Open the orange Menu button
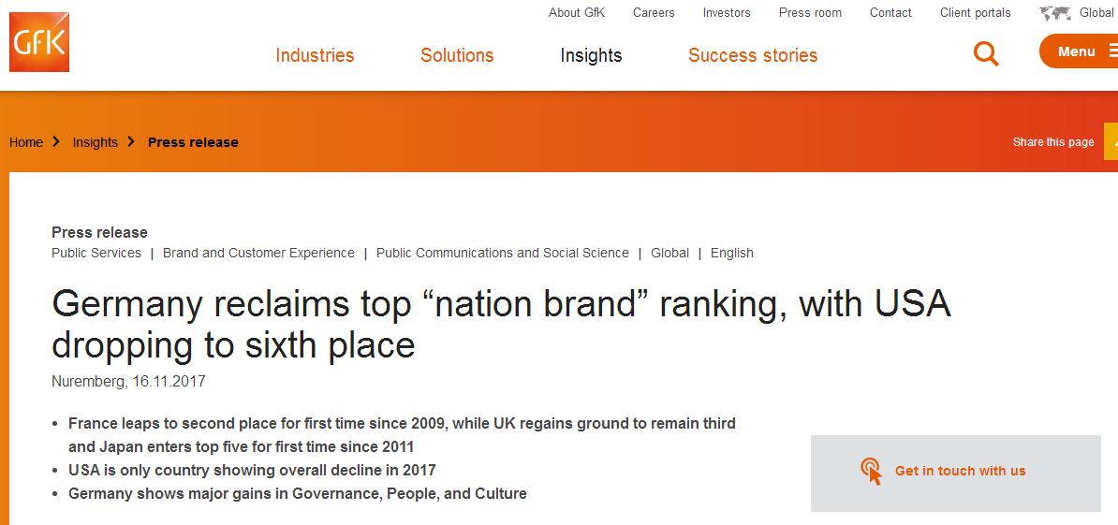This screenshot has width=1118, height=525. (x=1077, y=51)
